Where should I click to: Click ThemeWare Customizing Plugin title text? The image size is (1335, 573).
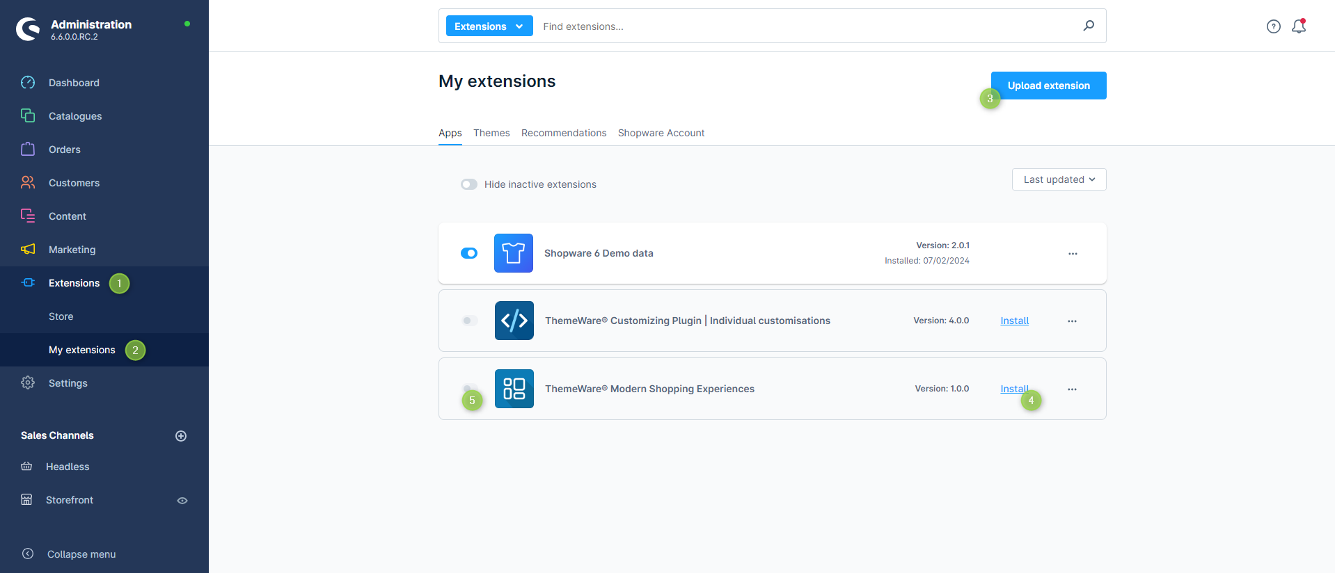[688, 321]
